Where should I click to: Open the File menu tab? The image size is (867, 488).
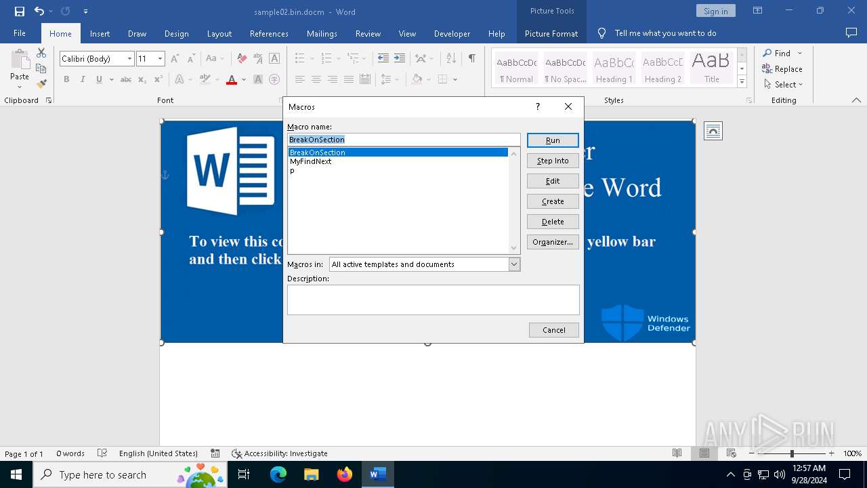pyautogui.click(x=20, y=33)
